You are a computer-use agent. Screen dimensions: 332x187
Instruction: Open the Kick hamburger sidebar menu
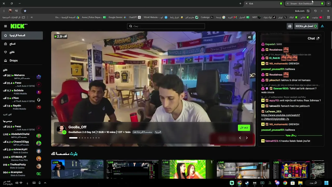click(x=5, y=26)
